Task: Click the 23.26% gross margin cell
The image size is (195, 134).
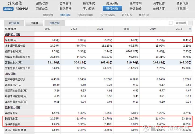Action: (x=186, y=119)
